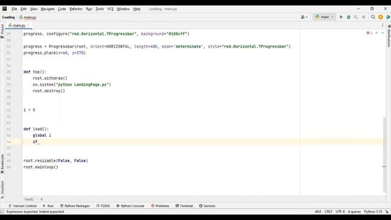This screenshot has width=391, height=220.
Task: Open the orange IDE updates icon
Action: [381, 17]
